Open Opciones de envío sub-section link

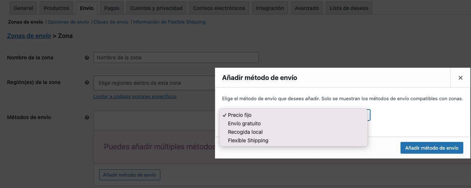tap(68, 22)
